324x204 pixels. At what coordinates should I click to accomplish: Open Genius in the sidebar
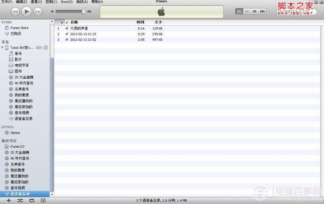pos(15,133)
